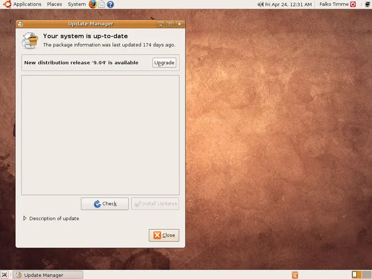
Task: Open the Help icon in top panel
Action: pos(110,4)
